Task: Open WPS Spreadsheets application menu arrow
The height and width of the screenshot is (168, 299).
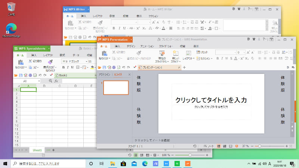Action: click(49, 49)
